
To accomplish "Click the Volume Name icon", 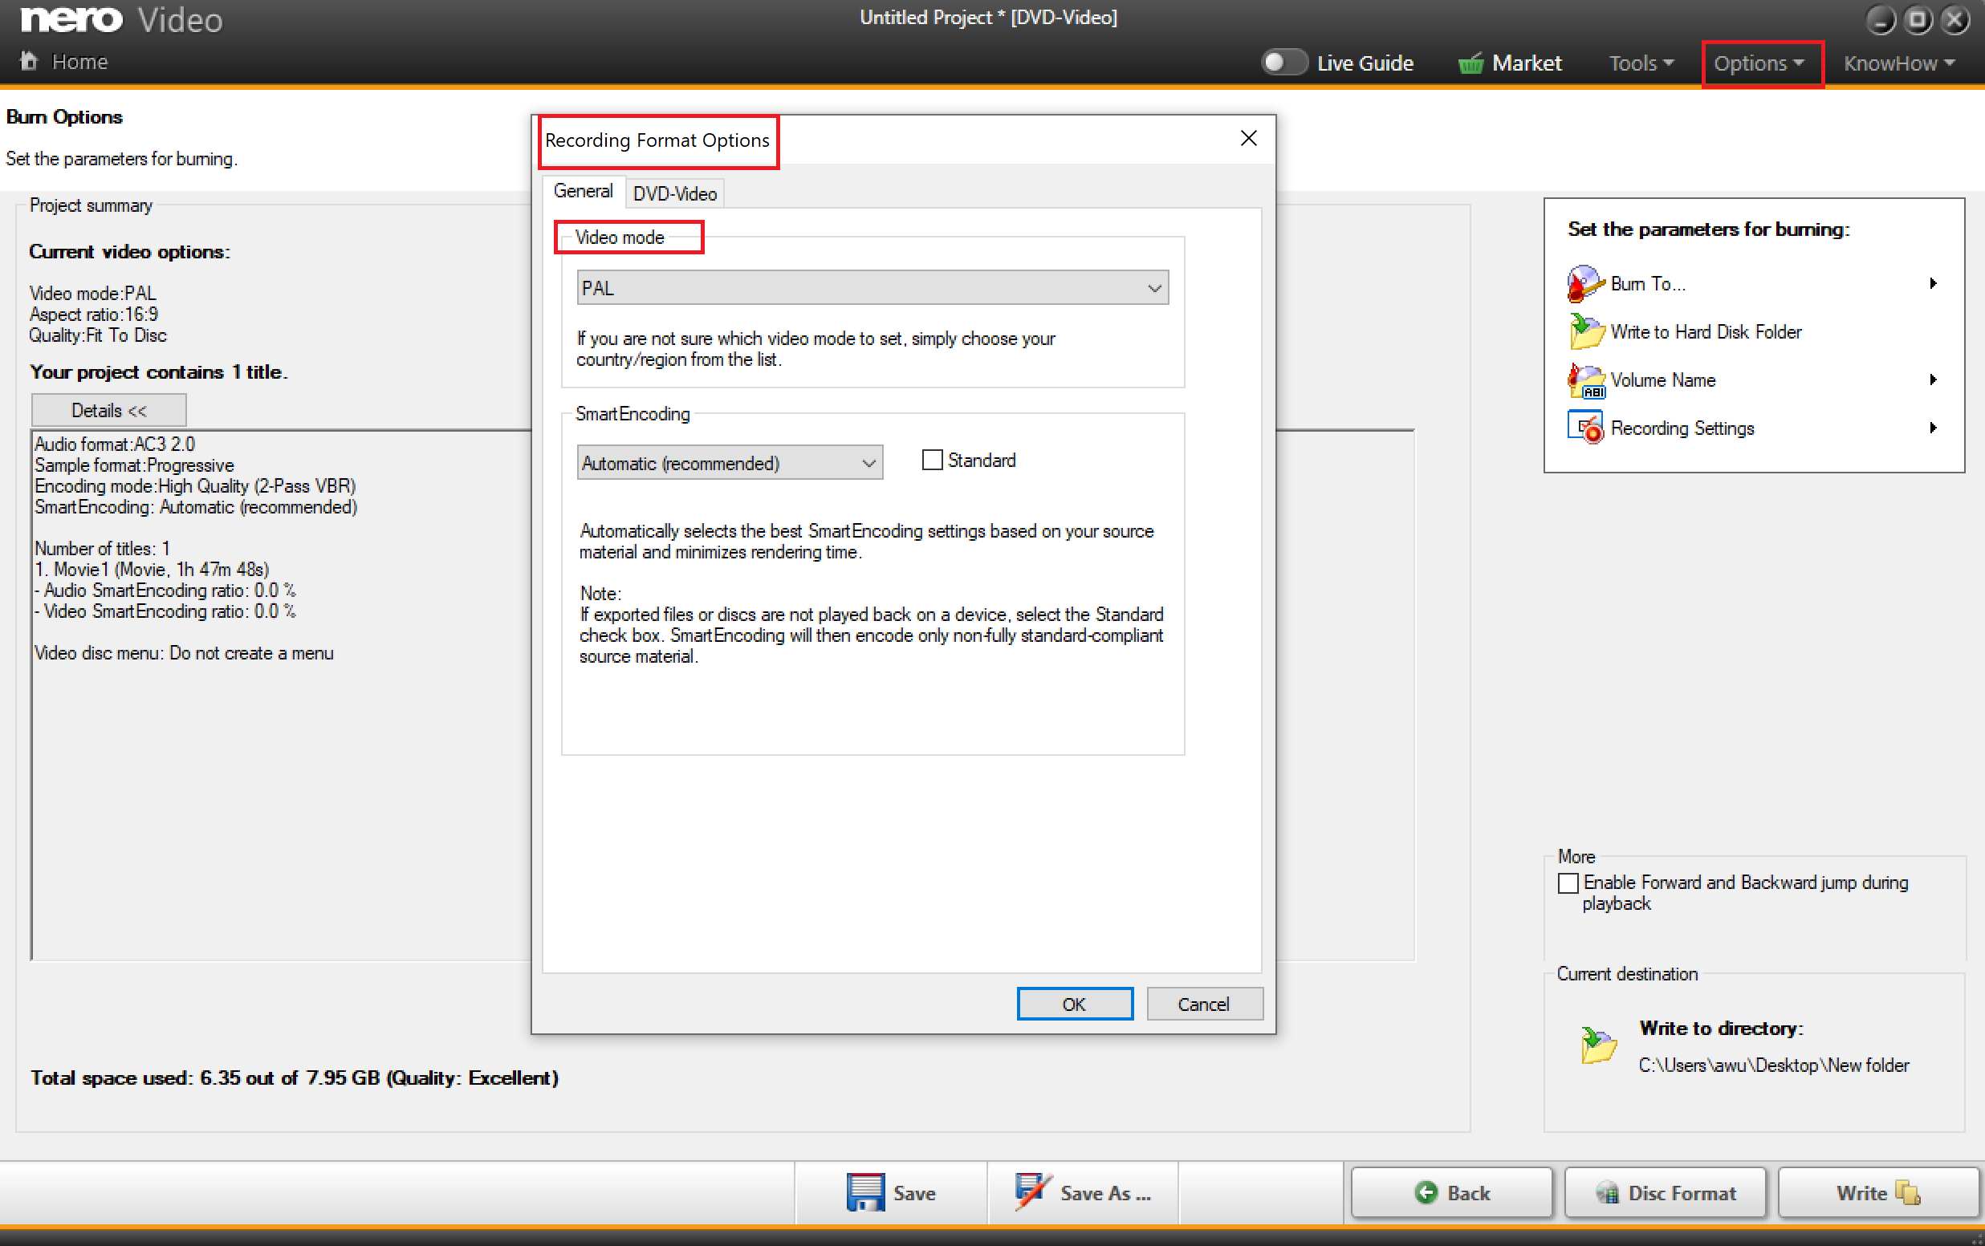I will coord(1584,380).
